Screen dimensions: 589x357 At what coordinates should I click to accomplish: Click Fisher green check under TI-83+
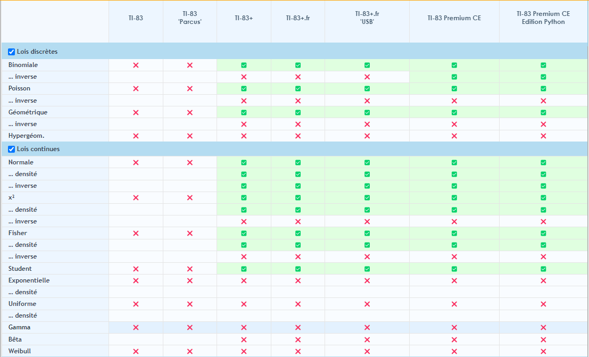click(x=244, y=234)
